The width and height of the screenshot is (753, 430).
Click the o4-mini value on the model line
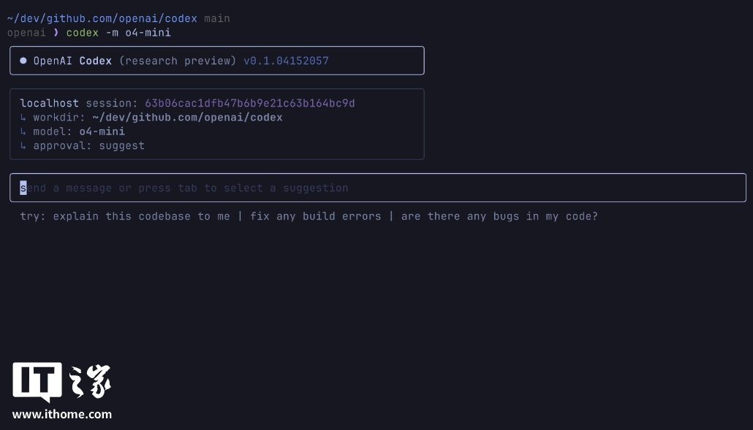102,131
